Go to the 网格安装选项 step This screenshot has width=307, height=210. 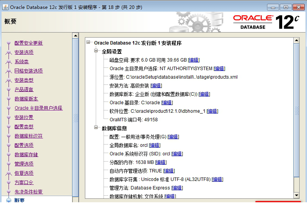tap(29, 71)
